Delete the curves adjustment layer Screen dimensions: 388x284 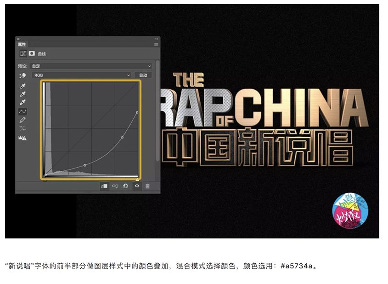pyautogui.click(x=147, y=186)
